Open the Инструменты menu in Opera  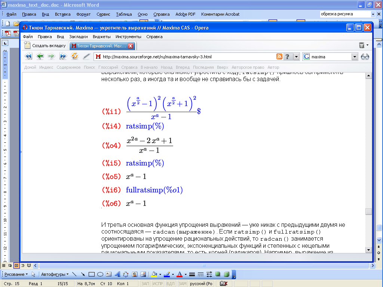(129, 37)
